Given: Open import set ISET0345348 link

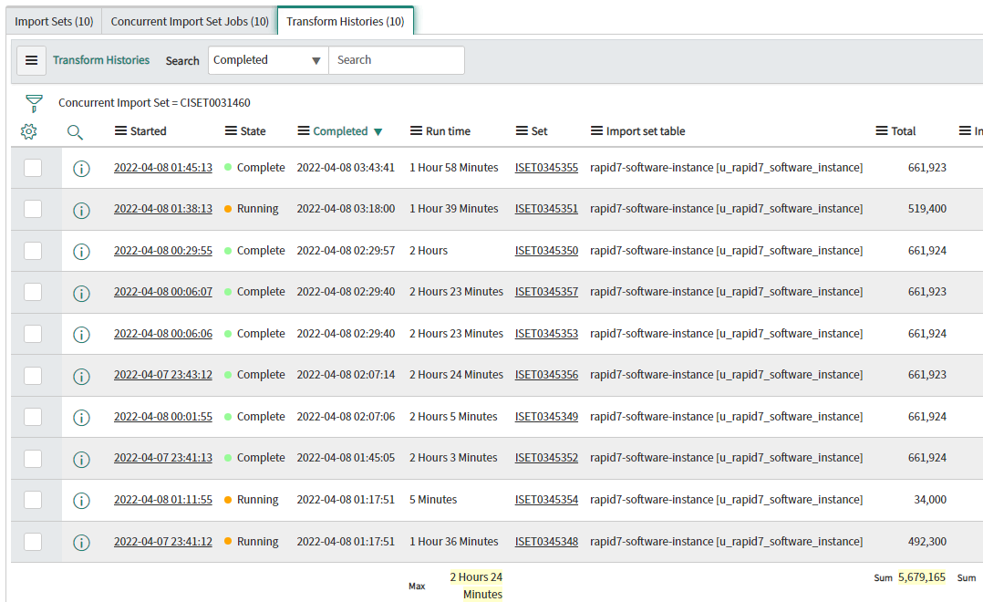Looking at the screenshot, I should (547, 542).
